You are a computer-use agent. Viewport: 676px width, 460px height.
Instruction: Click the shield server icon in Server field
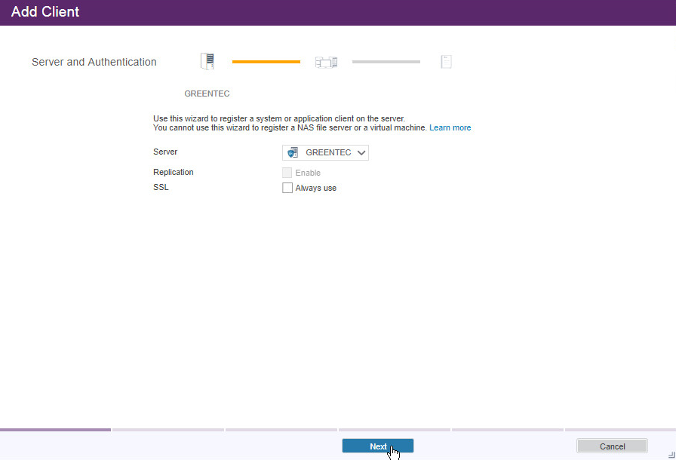click(x=293, y=152)
